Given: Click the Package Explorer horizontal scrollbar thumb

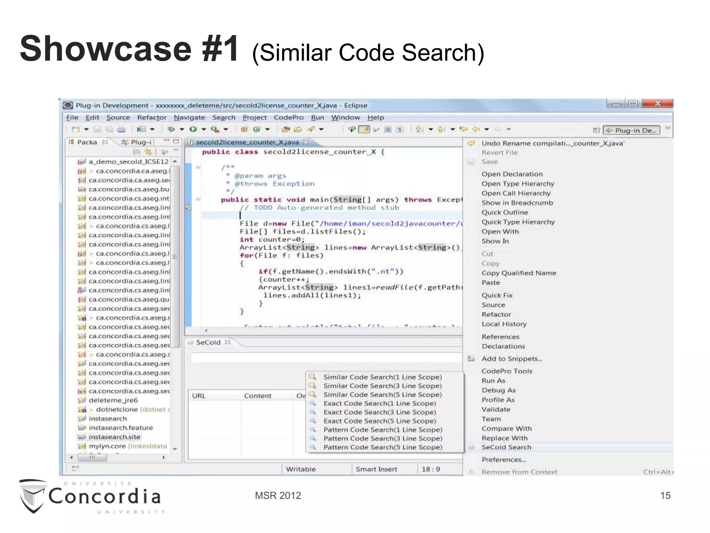Looking at the screenshot, I should click(92, 458).
